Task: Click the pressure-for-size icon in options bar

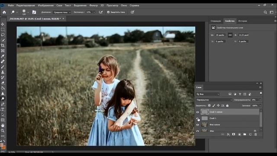Action: 132,12
